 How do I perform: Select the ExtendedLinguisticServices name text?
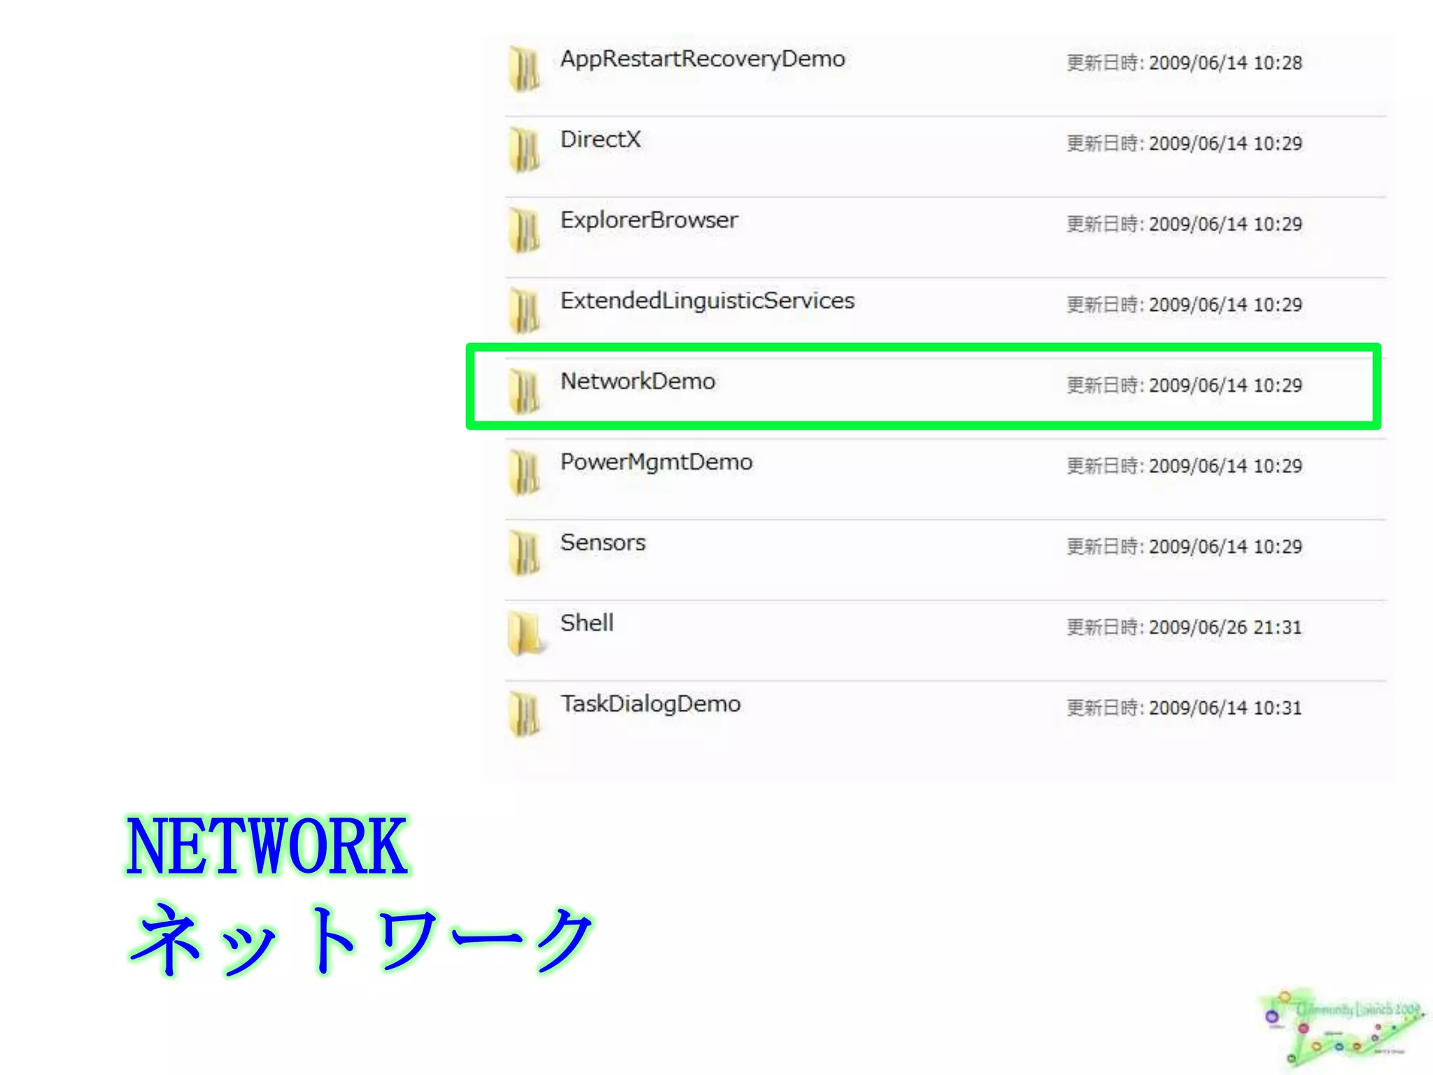(707, 301)
